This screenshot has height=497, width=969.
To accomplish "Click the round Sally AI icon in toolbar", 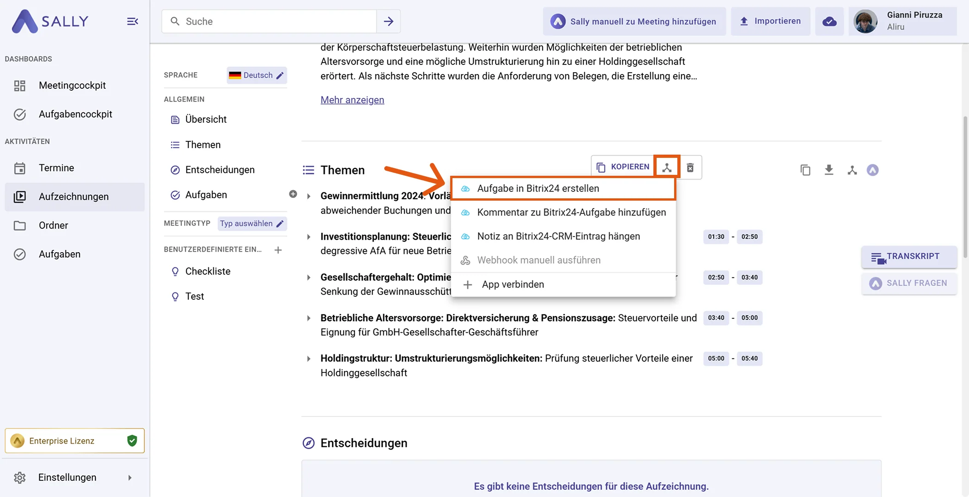I will 873,170.
